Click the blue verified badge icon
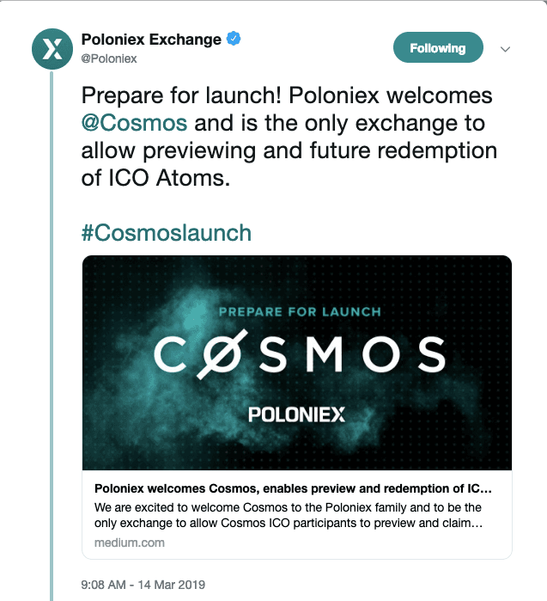 tap(234, 39)
